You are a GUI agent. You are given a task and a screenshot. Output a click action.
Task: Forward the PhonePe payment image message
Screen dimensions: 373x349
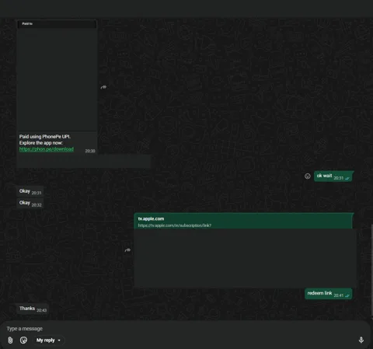[103, 87]
